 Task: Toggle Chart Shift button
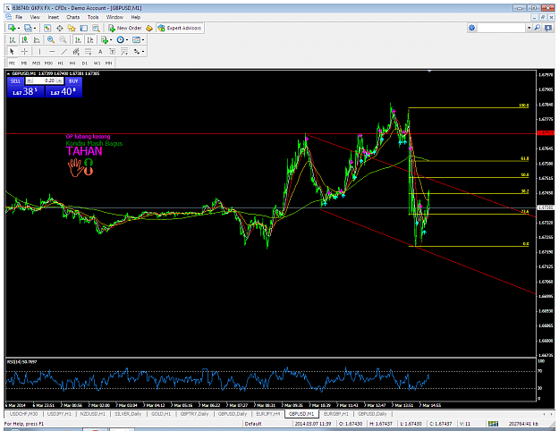coord(90,39)
